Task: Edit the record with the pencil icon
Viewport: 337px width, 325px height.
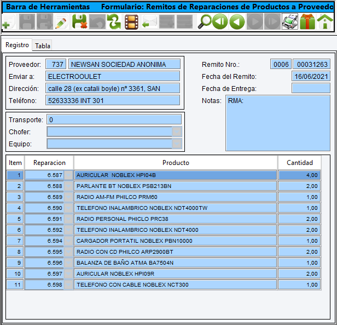Action: [x=61, y=22]
